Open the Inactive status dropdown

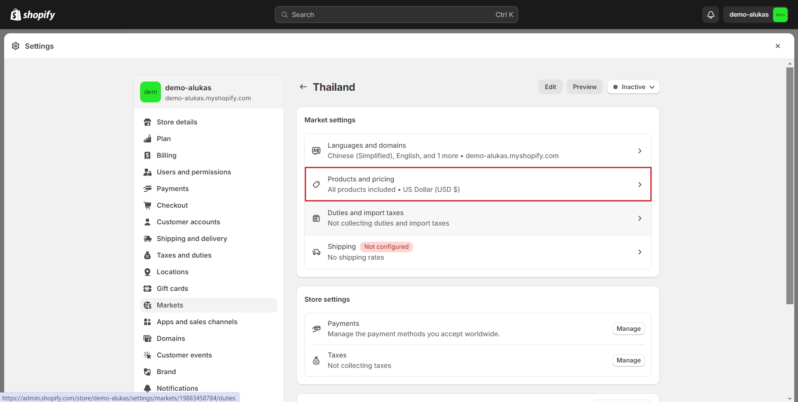(633, 87)
